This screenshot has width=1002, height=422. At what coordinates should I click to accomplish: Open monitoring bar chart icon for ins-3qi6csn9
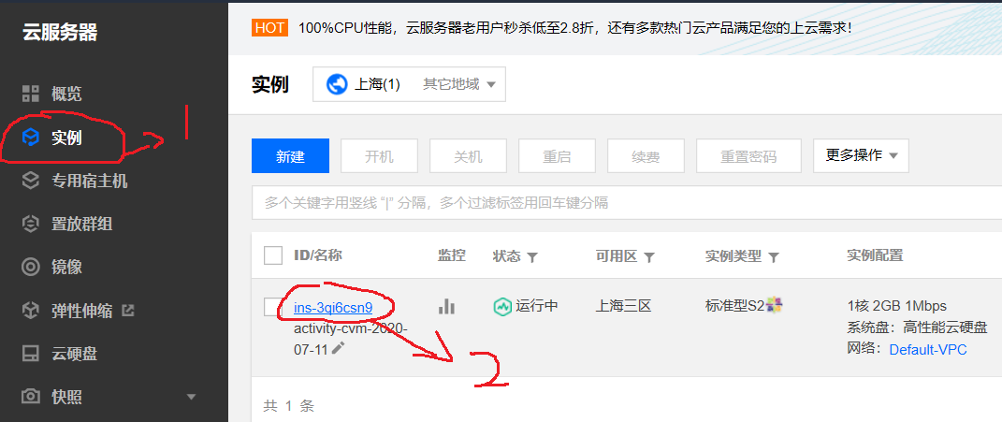446,306
